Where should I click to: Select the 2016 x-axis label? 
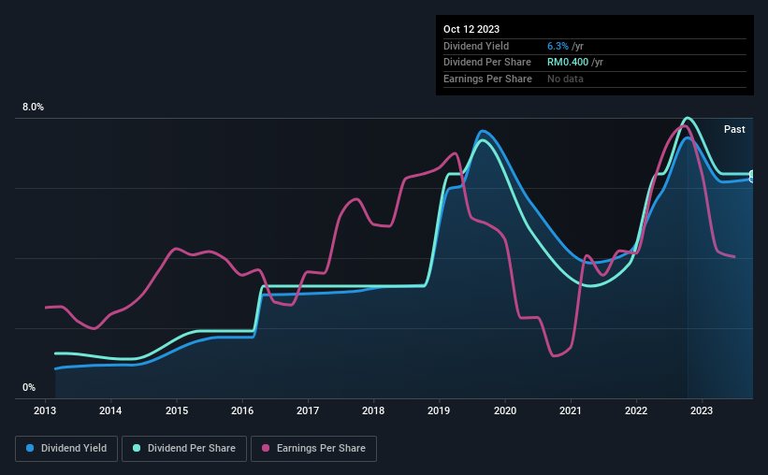(x=242, y=410)
